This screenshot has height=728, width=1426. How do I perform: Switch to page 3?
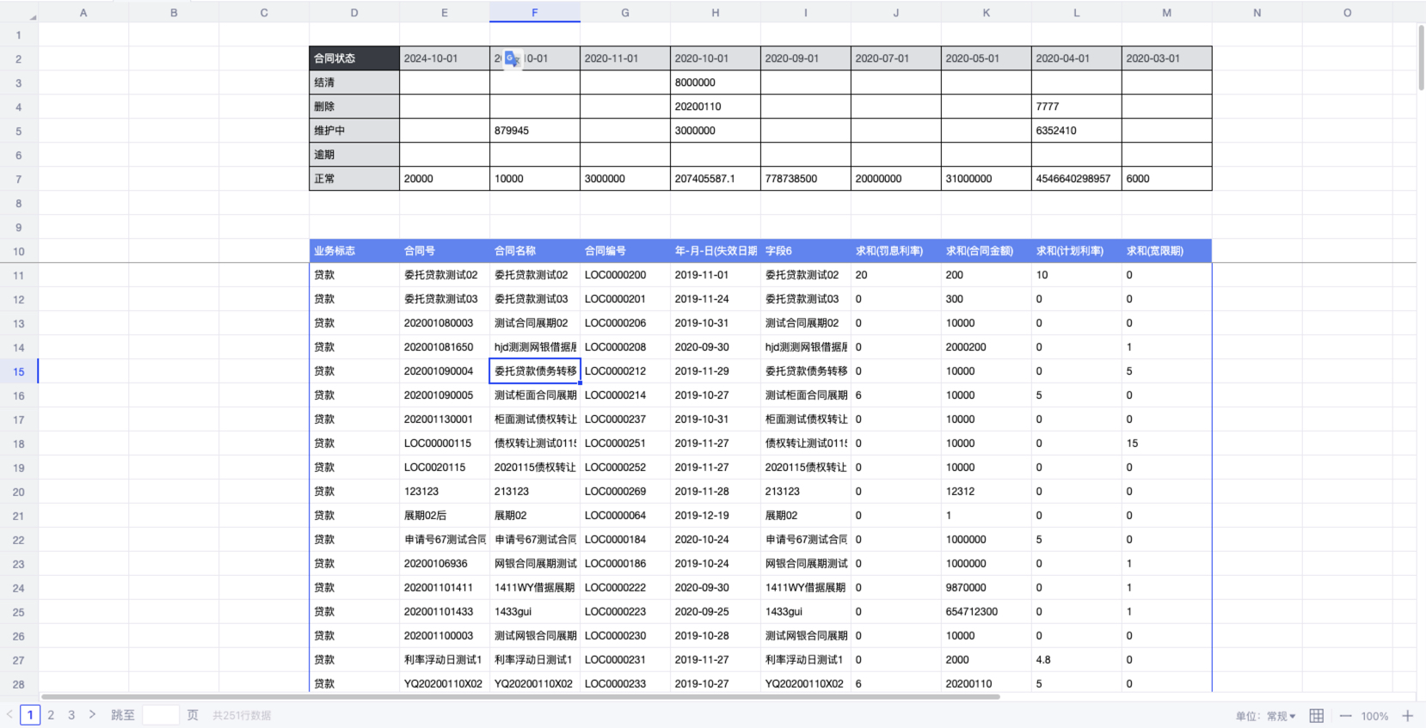point(71,714)
